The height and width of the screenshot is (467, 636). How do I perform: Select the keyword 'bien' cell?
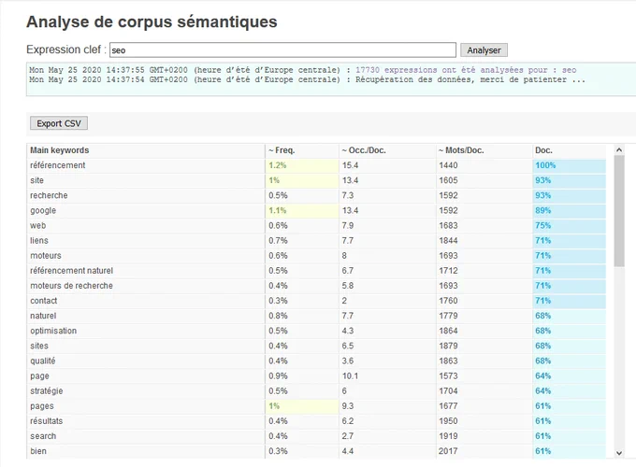pyautogui.click(x=146, y=451)
